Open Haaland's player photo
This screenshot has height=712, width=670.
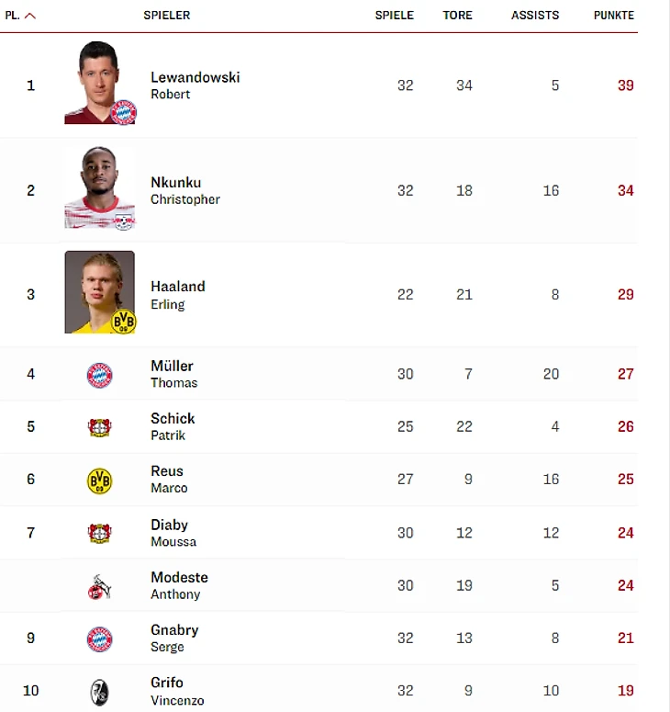click(x=99, y=293)
